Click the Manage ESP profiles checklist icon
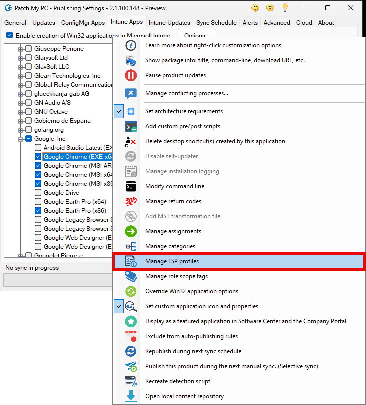The image size is (366, 405). [131, 261]
